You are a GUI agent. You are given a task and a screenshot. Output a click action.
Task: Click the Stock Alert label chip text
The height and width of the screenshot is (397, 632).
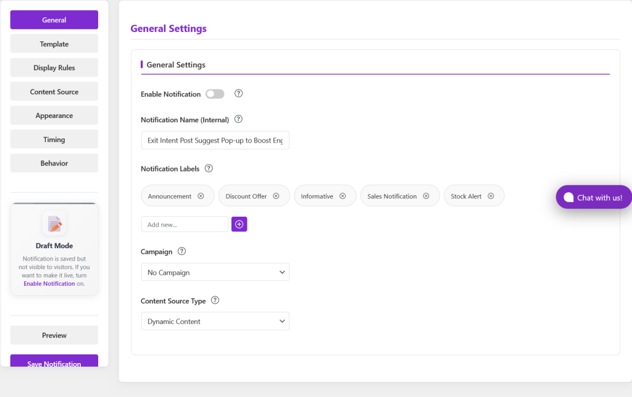tap(466, 196)
